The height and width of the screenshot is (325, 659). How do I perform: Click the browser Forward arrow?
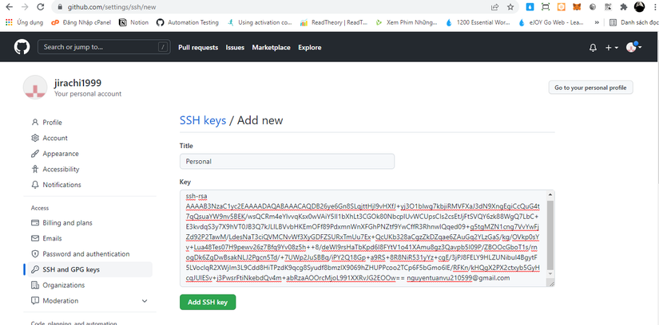pos(25,6)
